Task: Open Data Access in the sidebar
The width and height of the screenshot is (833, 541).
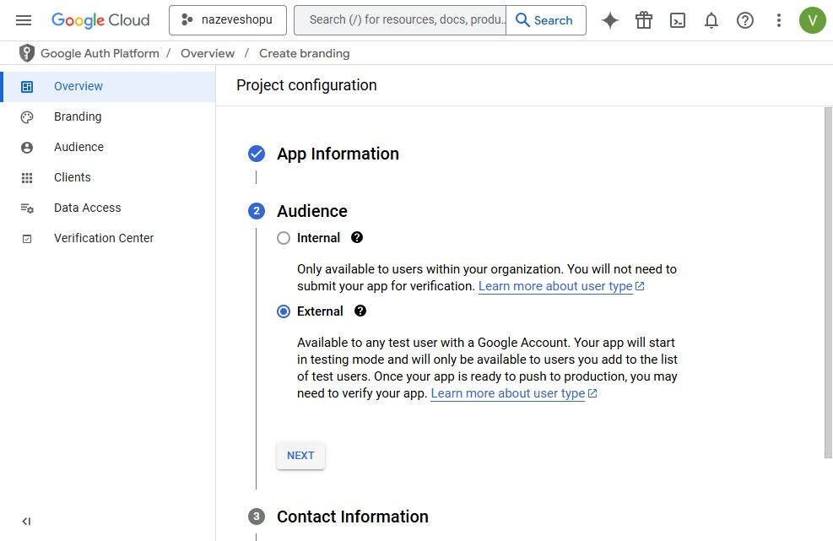Action: pos(87,208)
